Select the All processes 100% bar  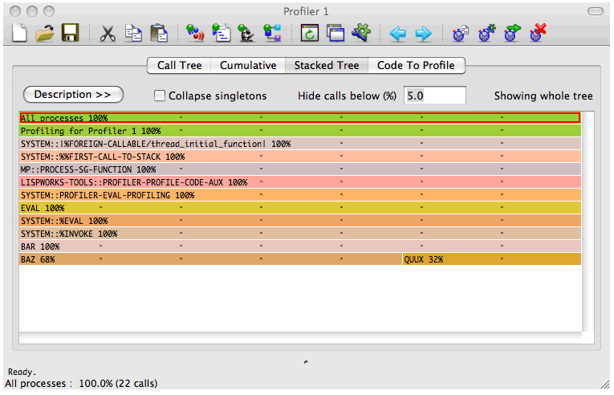300,118
